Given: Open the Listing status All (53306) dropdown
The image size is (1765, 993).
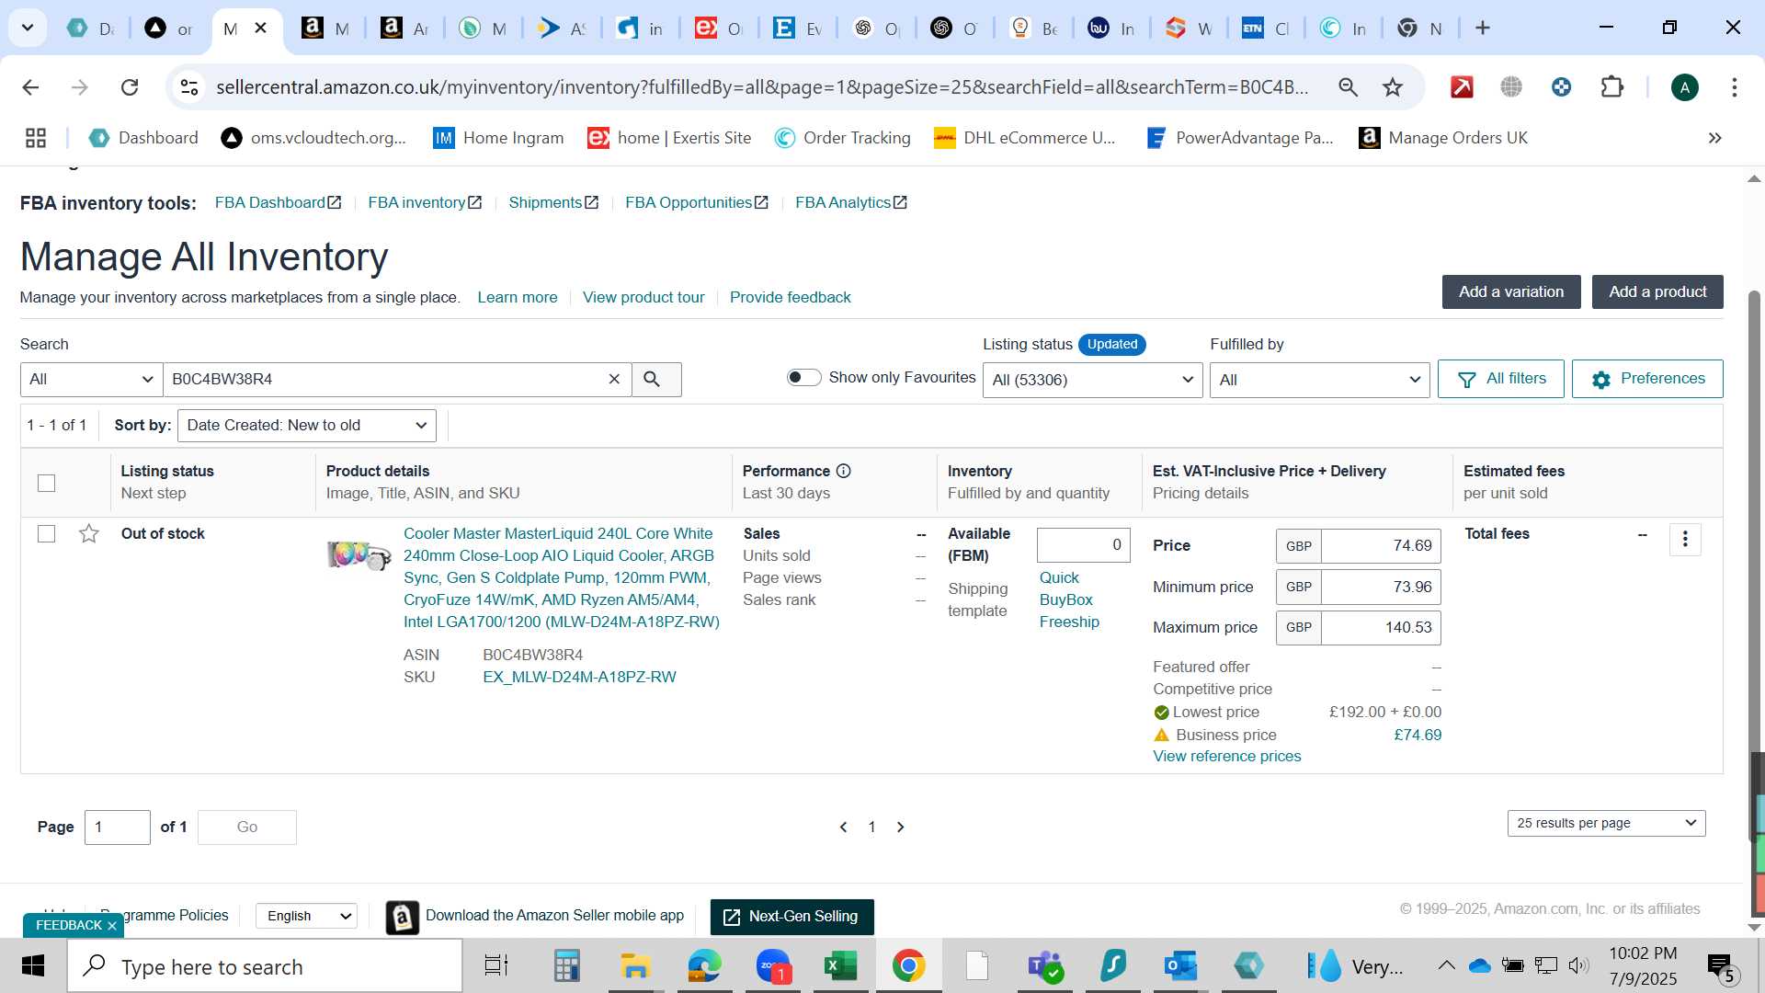Looking at the screenshot, I should pyautogui.click(x=1092, y=380).
